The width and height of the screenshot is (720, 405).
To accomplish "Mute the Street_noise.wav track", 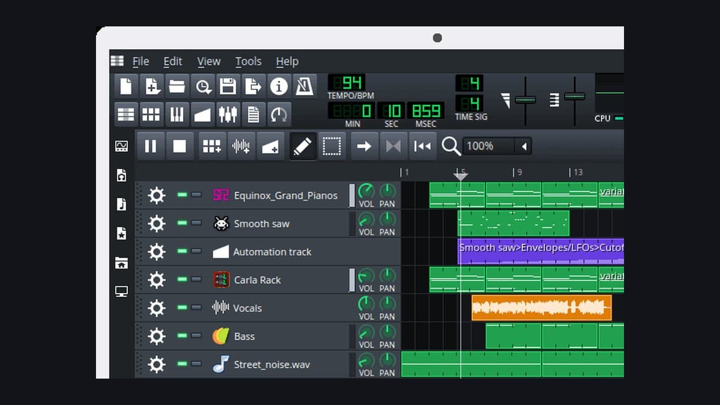I will pyautogui.click(x=182, y=364).
